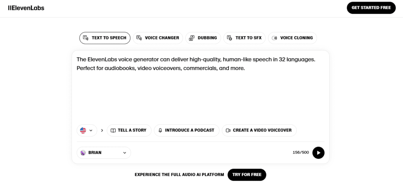Screen dimensions: 403x189
Task: Click the Voice Changer tab icon
Action: pos(139,38)
